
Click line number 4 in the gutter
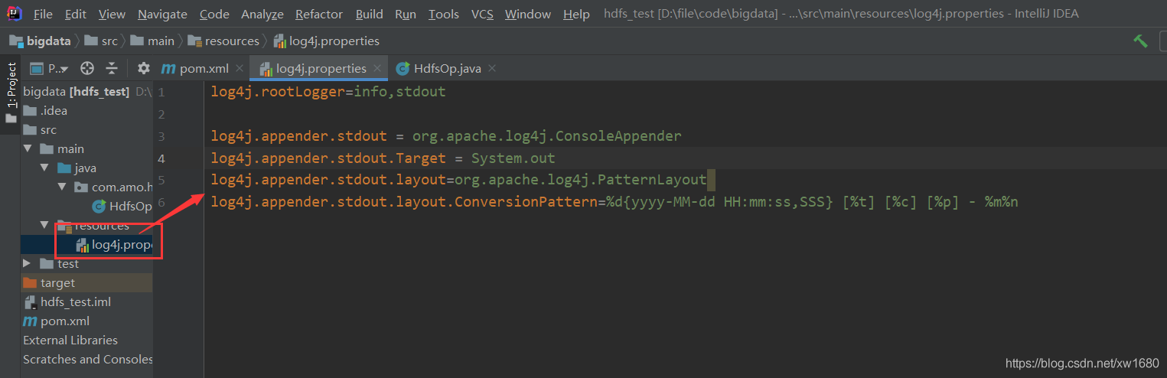pos(161,159)
